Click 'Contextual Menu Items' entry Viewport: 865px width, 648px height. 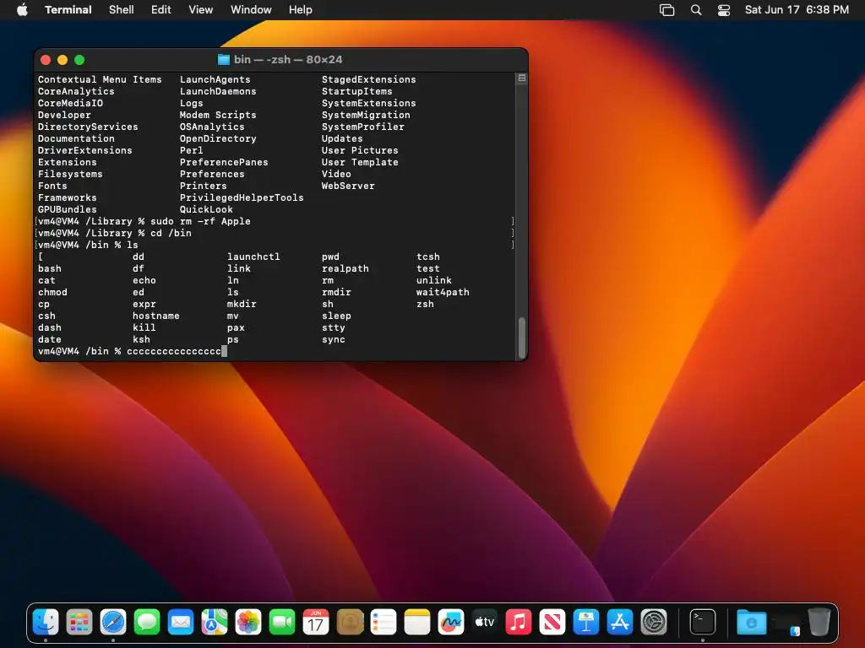pos(100,79)
